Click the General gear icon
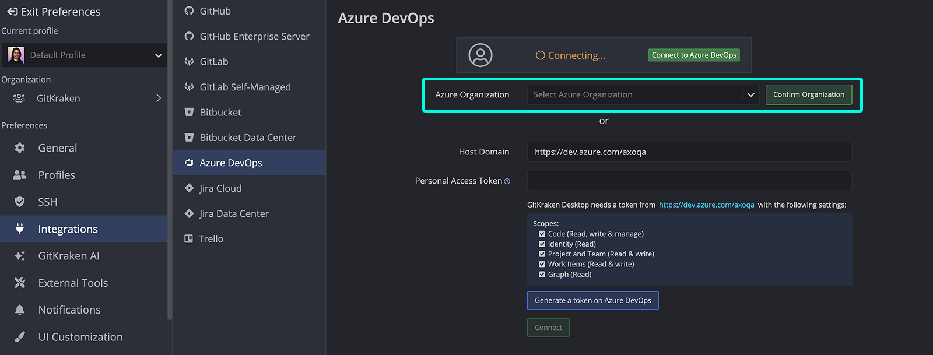 20,148
